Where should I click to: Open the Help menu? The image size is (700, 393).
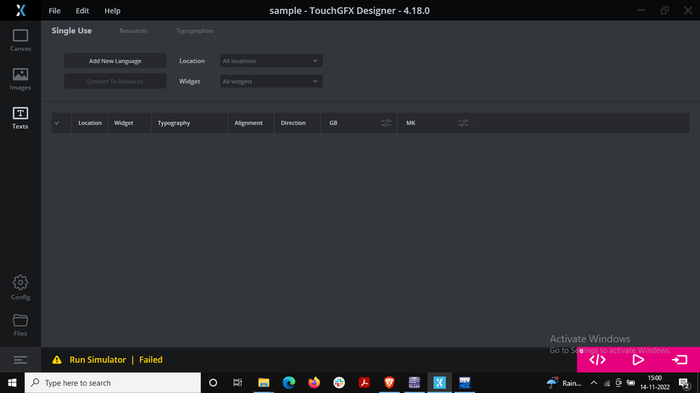pos(113,10)
